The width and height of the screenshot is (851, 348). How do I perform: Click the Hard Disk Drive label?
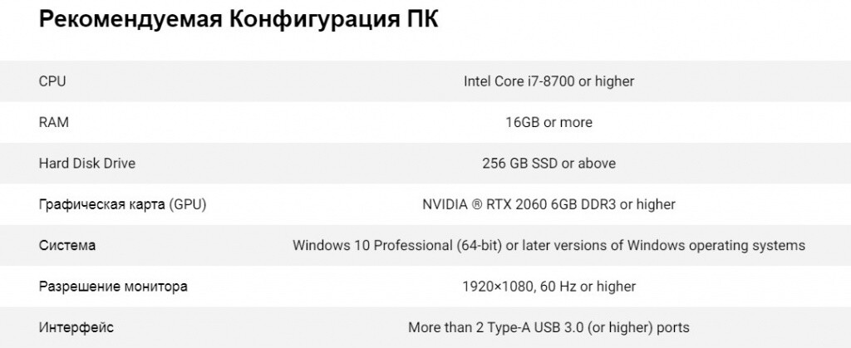pyautogui.click(x=86, y=164)
